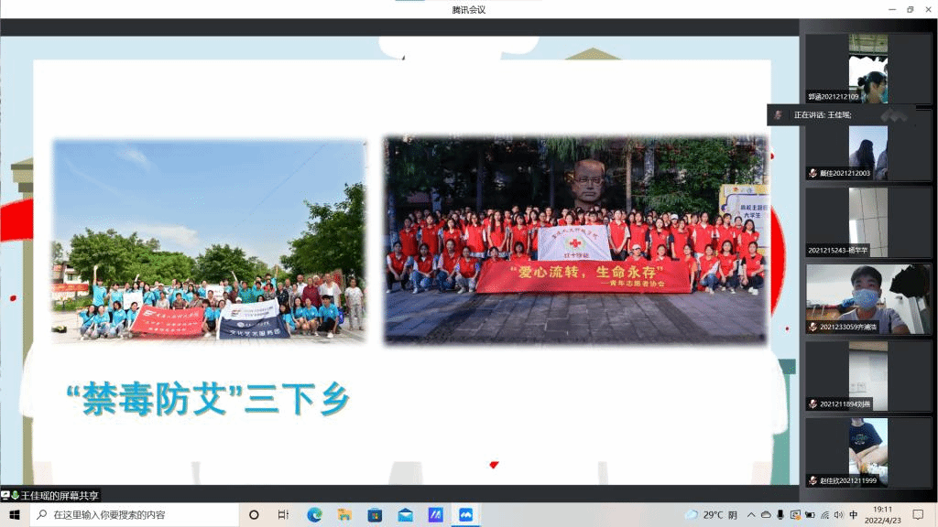
Task: Open Microsoft Store from the taskbar
Action: pos(375,515)
